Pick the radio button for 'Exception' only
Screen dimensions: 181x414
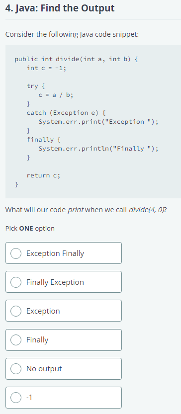point(16,311)
